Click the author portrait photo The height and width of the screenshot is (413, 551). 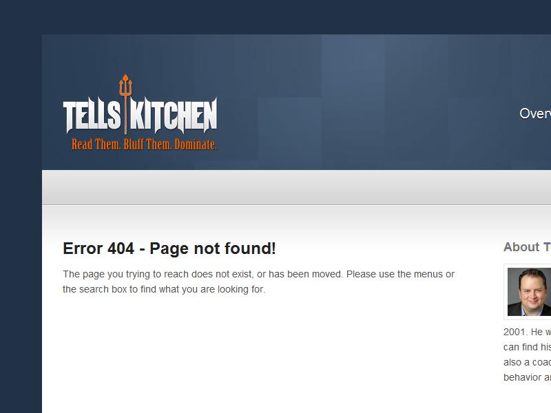(529, 292)
